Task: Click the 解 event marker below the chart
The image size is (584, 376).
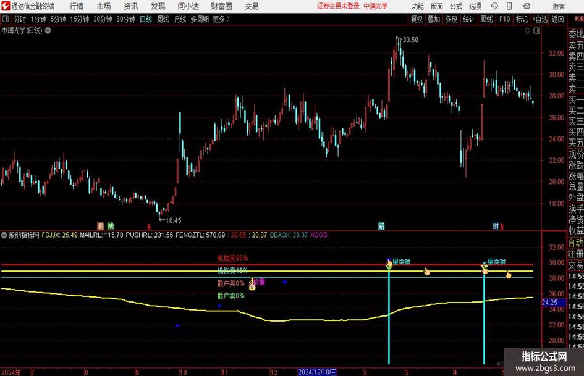Action: 381,225
